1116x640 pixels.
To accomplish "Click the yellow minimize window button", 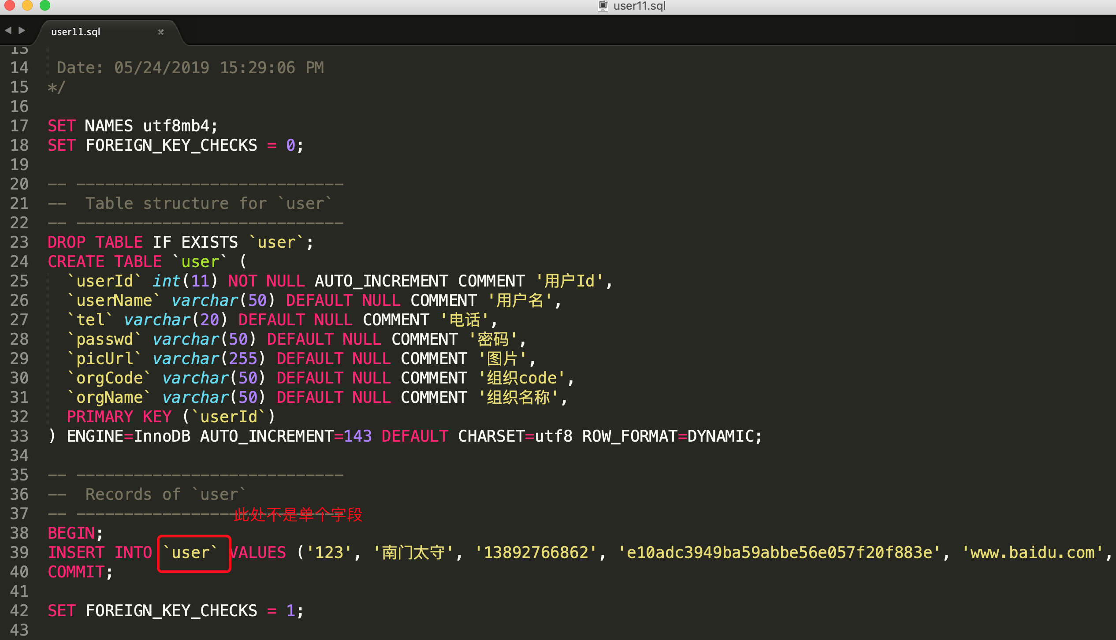I will tap(27, 5).
